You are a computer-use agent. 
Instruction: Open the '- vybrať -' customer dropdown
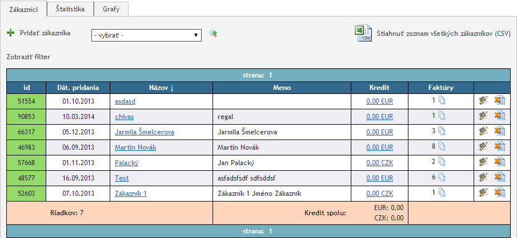[146, 35]
